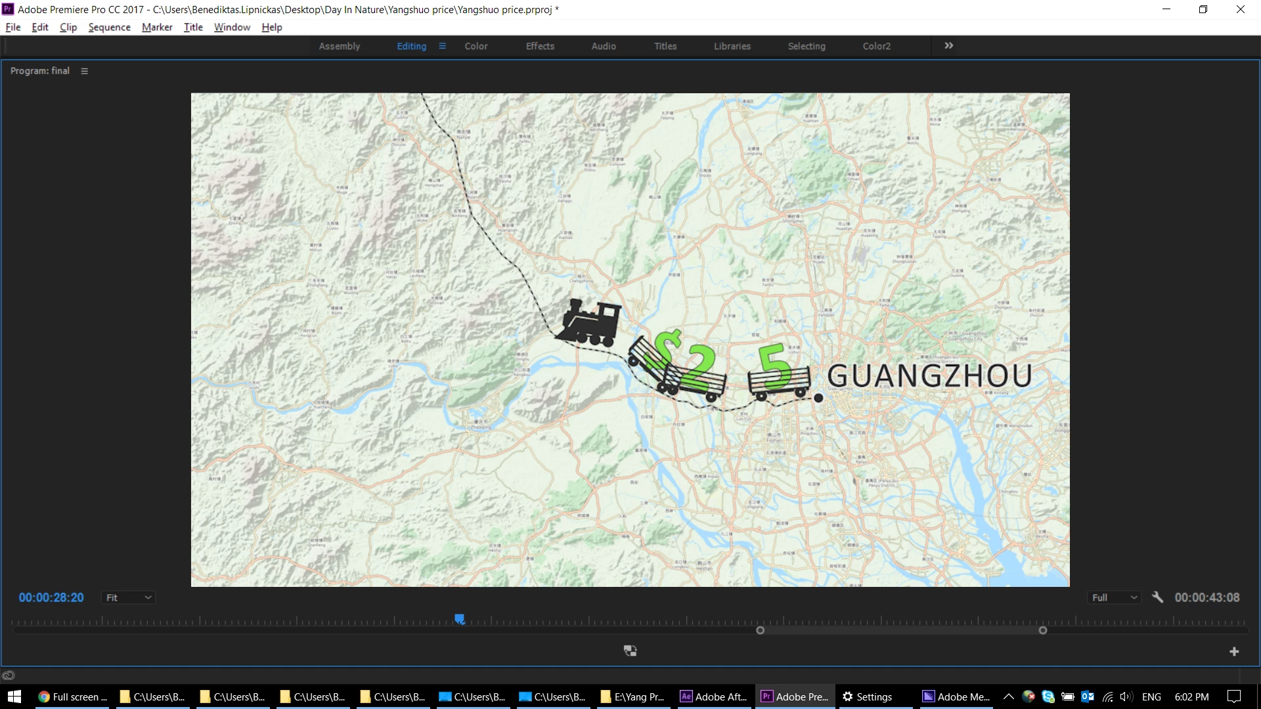Switch to Adobe After Effects in the taskbar
1261x709 pixels.
714,697
